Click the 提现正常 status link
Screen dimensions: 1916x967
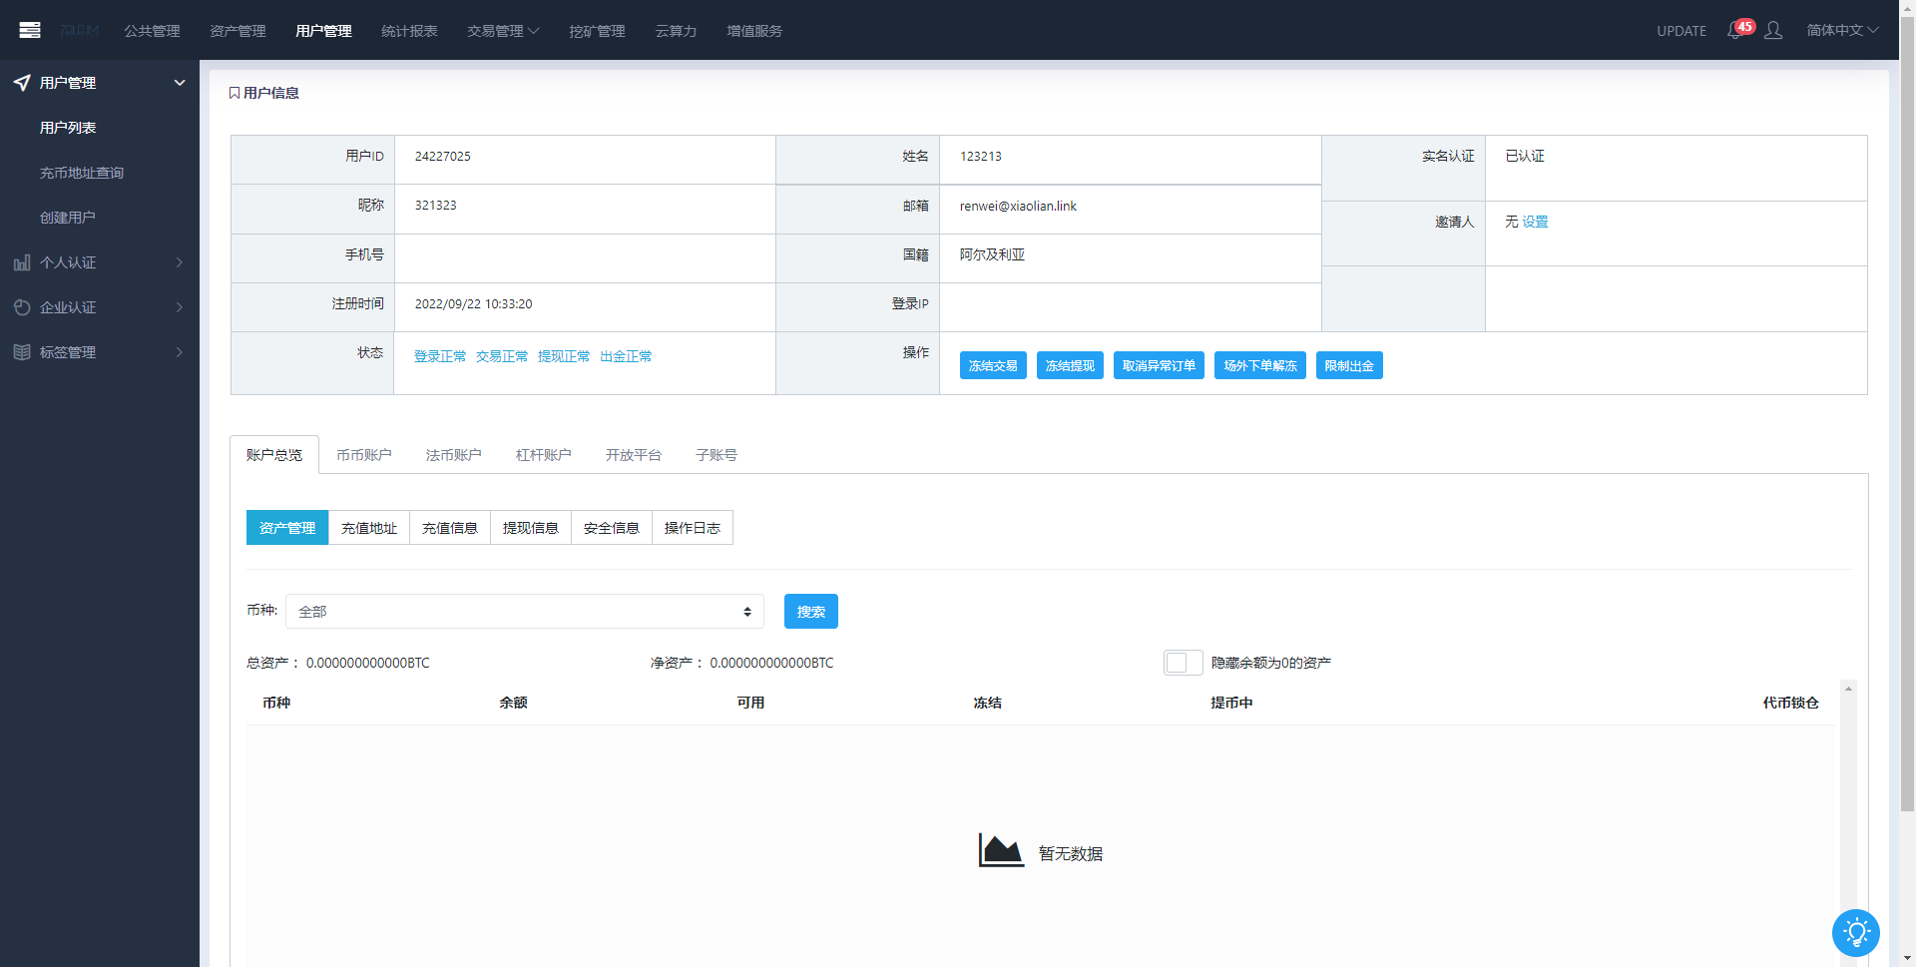[x=564, y=356]
